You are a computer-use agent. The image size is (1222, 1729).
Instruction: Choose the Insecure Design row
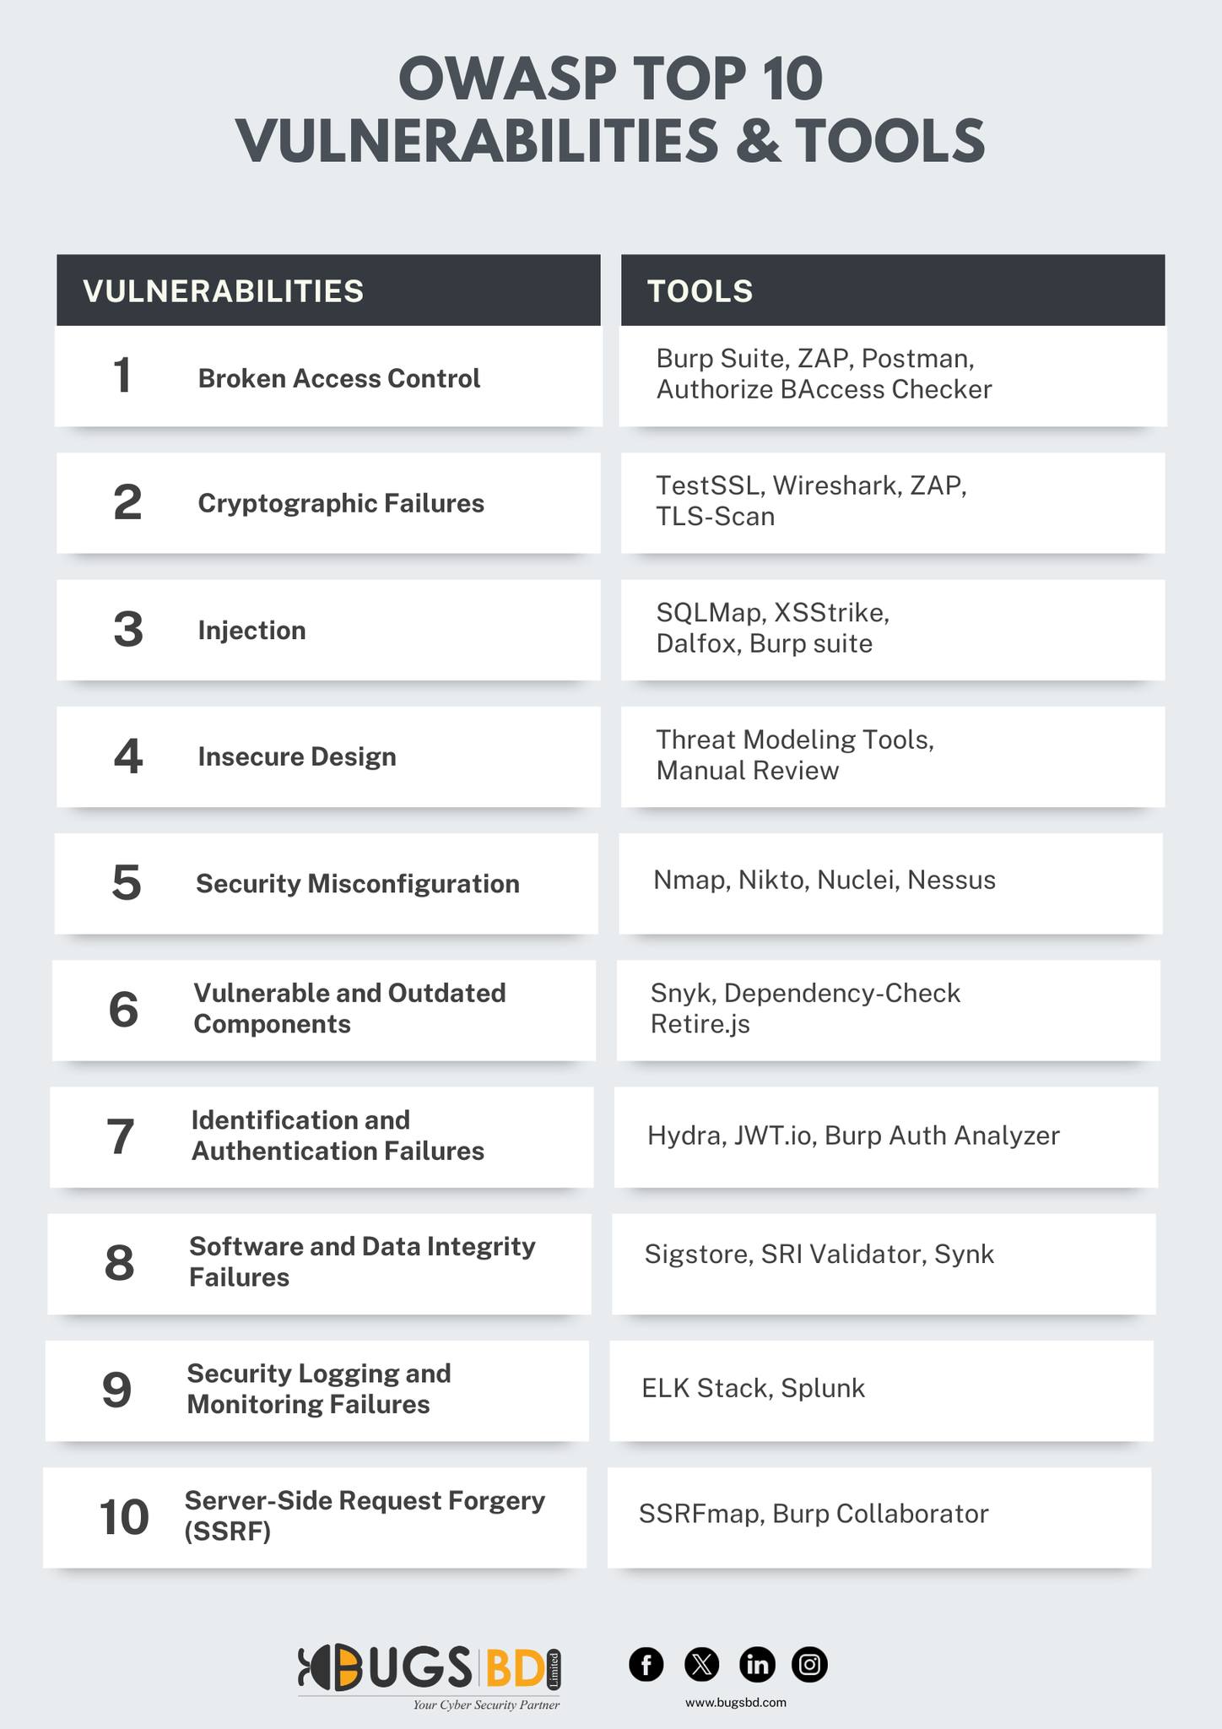328,756
